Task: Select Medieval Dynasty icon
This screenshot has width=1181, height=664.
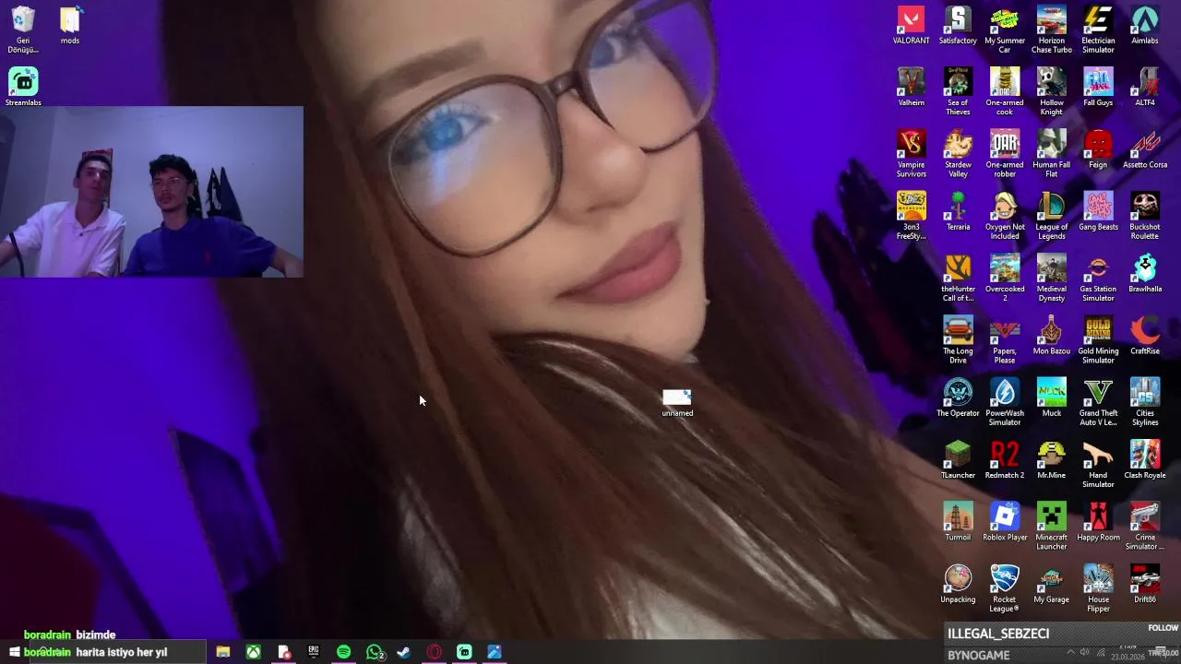Action: [1051, 278]
